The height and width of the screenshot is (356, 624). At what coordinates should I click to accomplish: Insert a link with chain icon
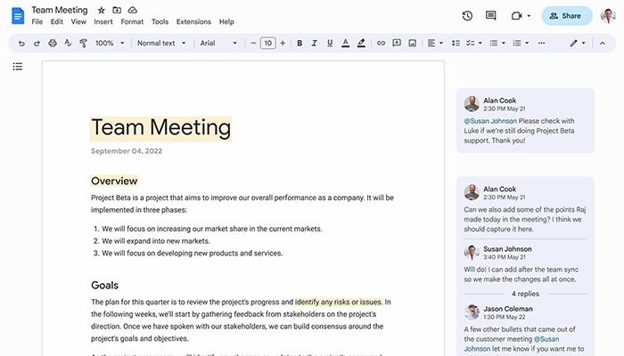click(381, 44)
